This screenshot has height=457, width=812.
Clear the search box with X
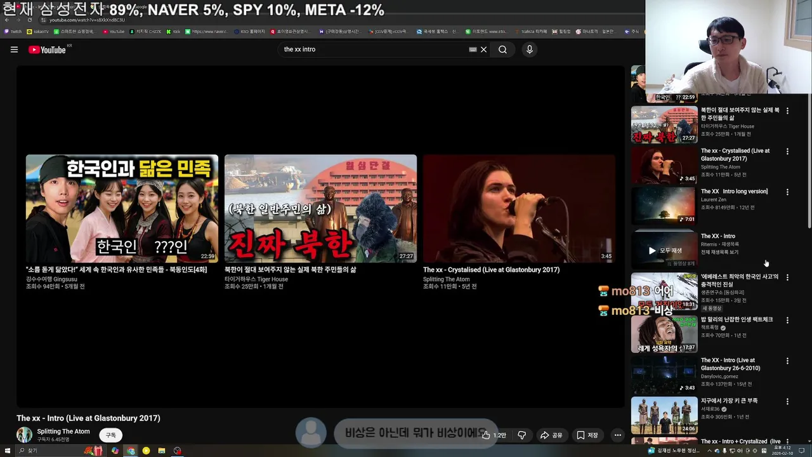[483, 50]
